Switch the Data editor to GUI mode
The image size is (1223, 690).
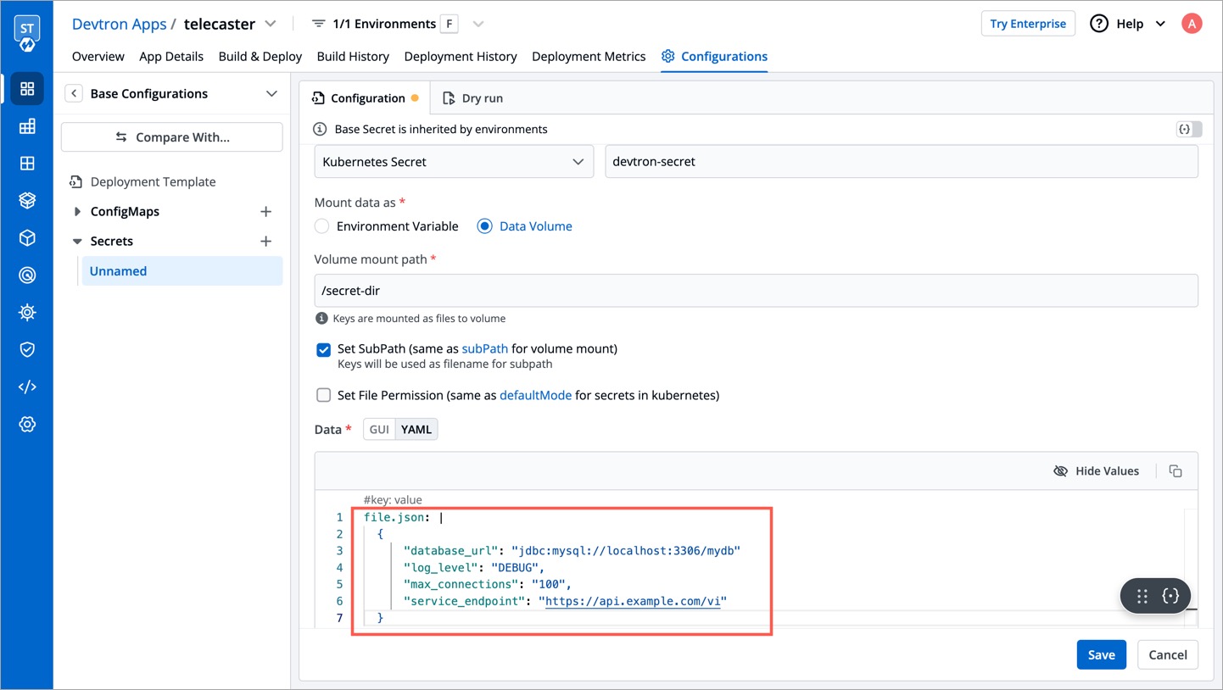coord(378,429)
